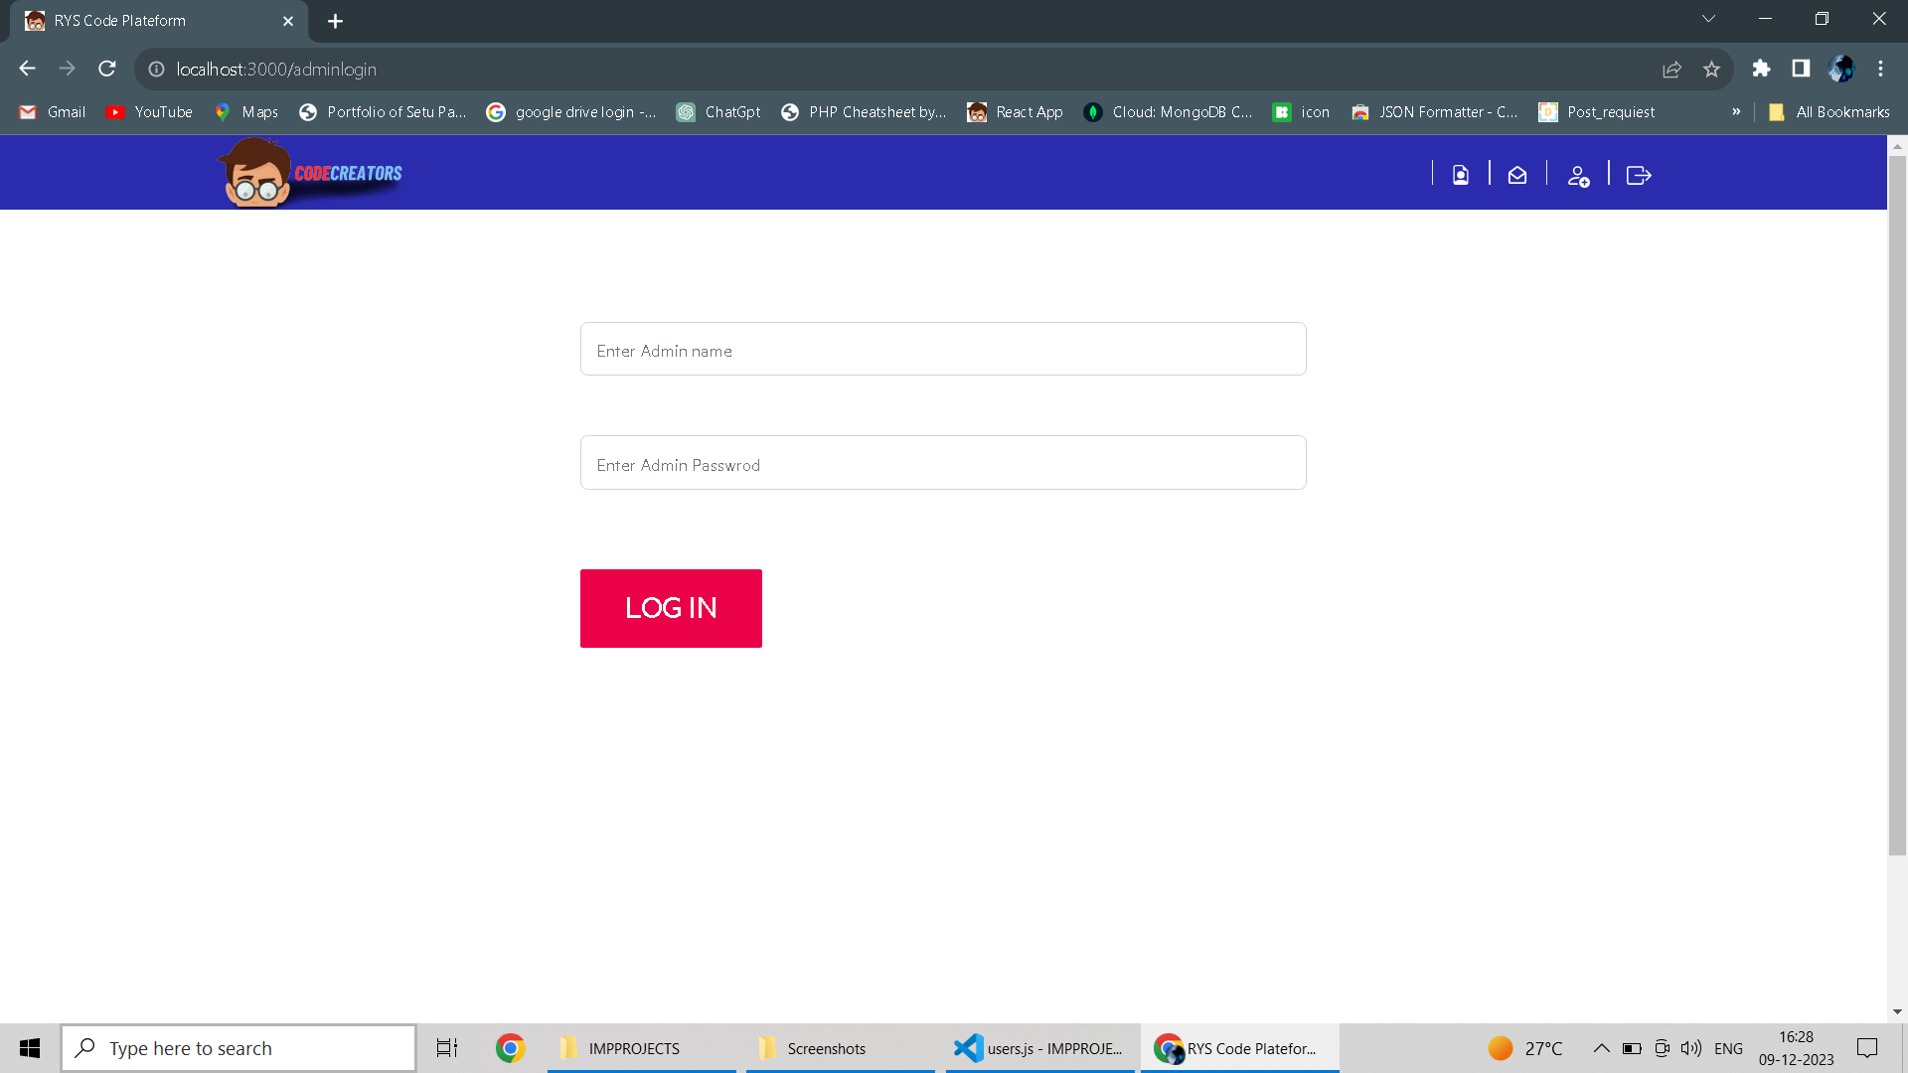The image size is (1908, 1073).
Task: Open the mail envelope icon in navbar
Action: pos(1516,175)
